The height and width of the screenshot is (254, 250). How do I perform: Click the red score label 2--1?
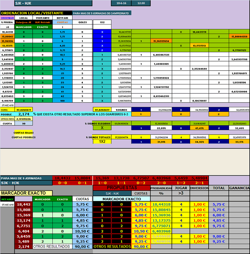pos(199,183)
